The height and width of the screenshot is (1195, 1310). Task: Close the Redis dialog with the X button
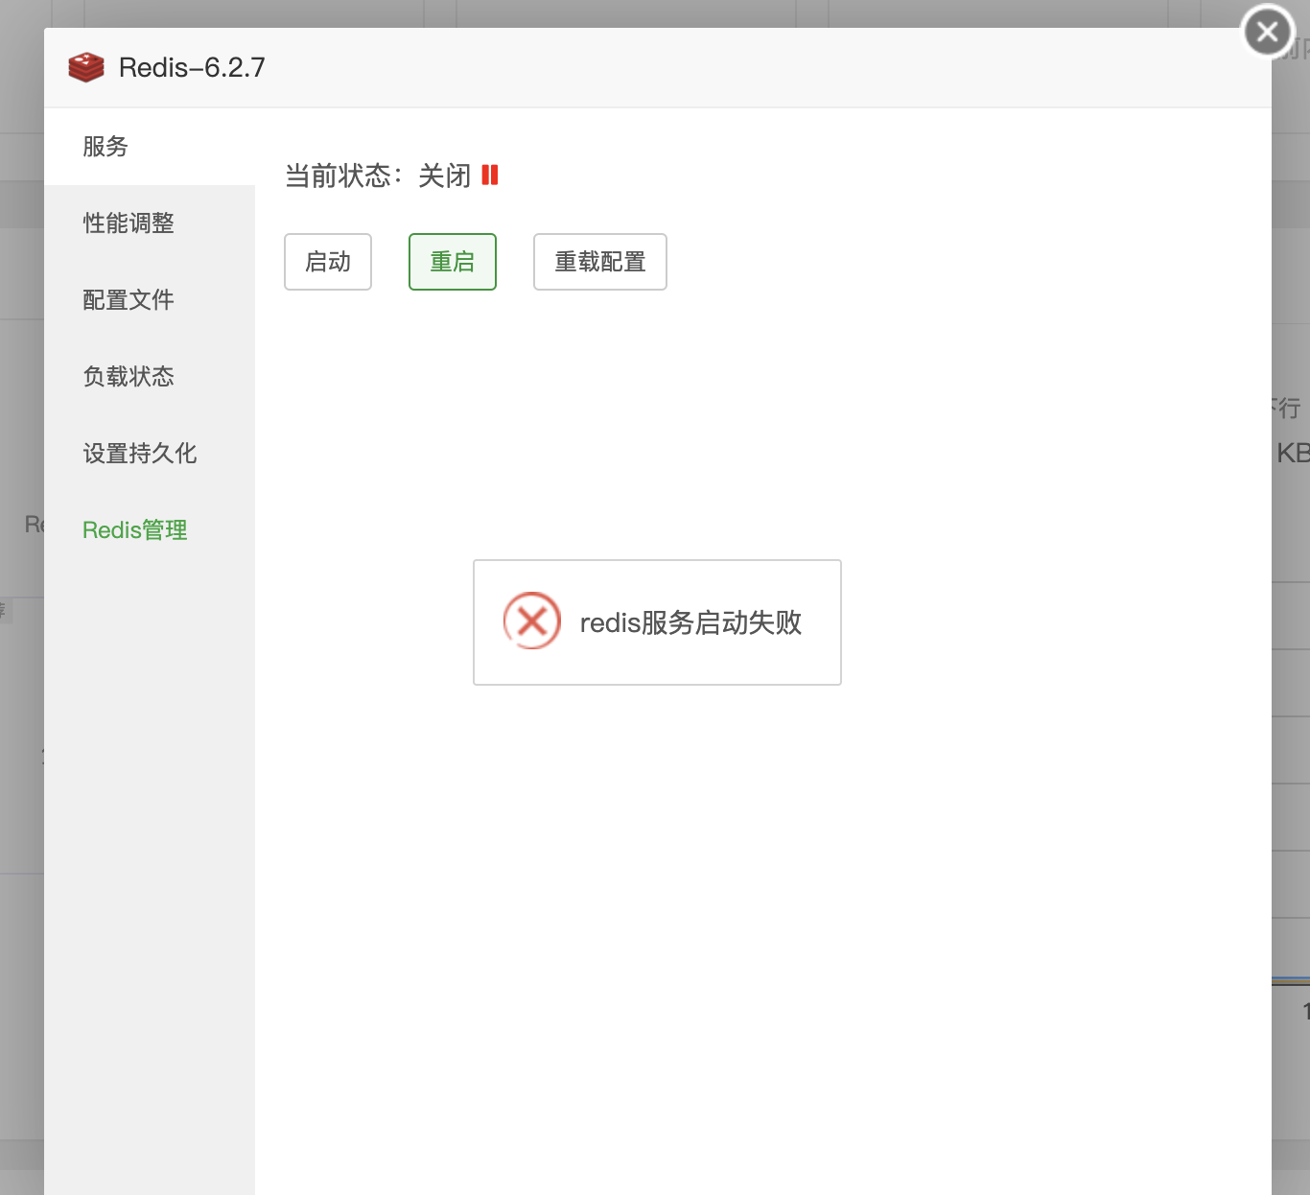pos(1268,32)
